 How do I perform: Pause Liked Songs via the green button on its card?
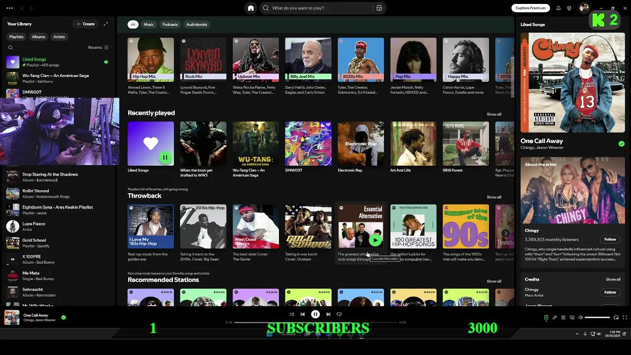(x=165, y=157)
